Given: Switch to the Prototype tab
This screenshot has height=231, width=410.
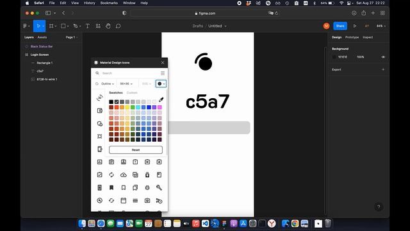Looking at the screenshot, I should tap(352, 37).
